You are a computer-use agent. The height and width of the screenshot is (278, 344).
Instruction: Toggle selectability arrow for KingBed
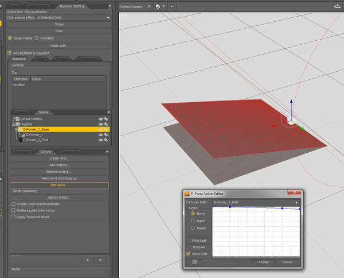click(x=107, y=124)
